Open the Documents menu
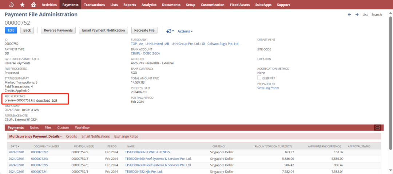The height and width of the screenshot is (174, 393). tap(171, 4)
